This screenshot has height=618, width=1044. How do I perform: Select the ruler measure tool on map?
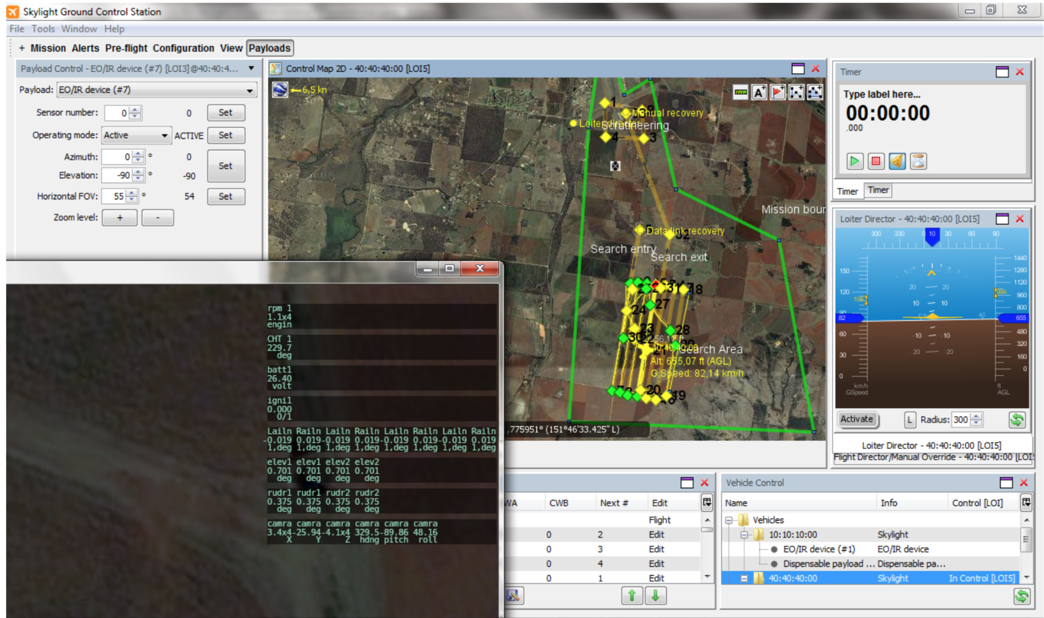pyautogui.click(x=740, y=92)
